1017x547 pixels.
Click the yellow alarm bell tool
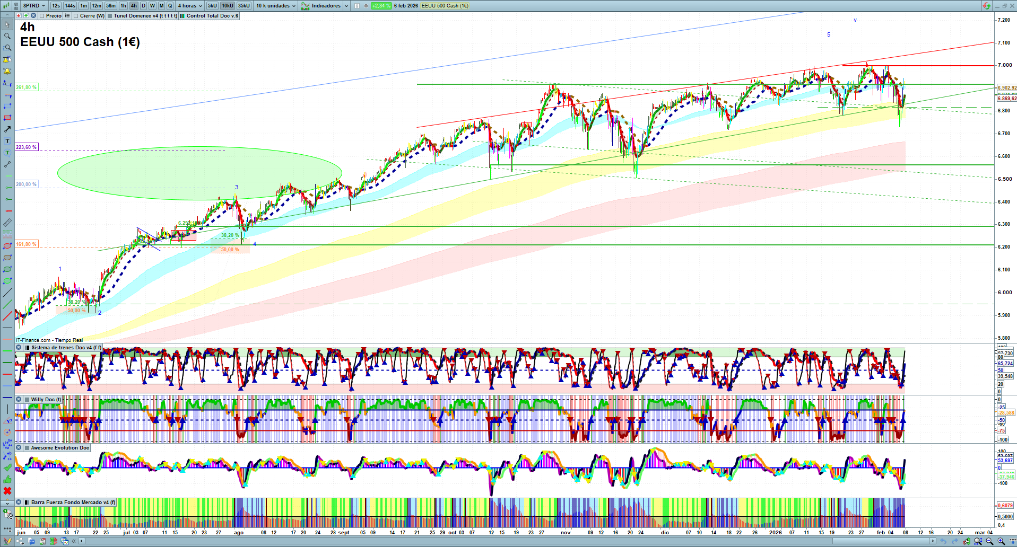click(7, 71)
